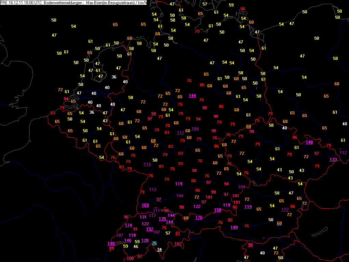Select the underlined 87 station value
The image size is (349, 262).
click(x=140, y=256)
